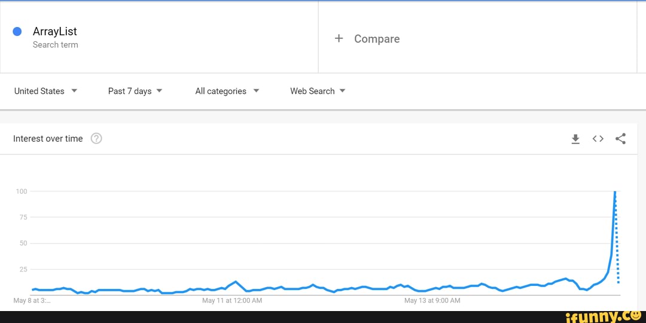Click the 100 y-axis value label
This screenshot has width=646, height=323.
[x=22, y=191]
